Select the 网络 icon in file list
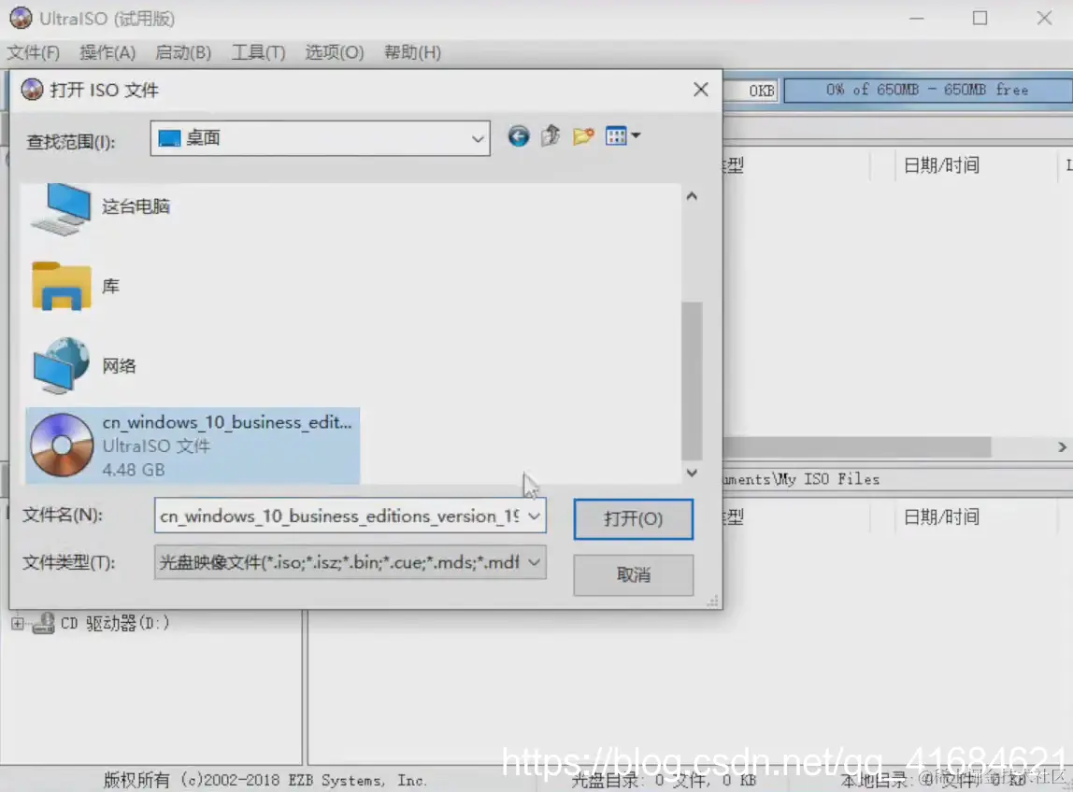 coord(62,365)
